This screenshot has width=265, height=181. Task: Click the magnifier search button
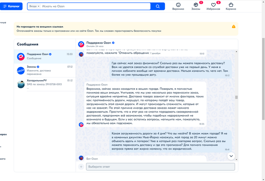[x=158, y=6]
